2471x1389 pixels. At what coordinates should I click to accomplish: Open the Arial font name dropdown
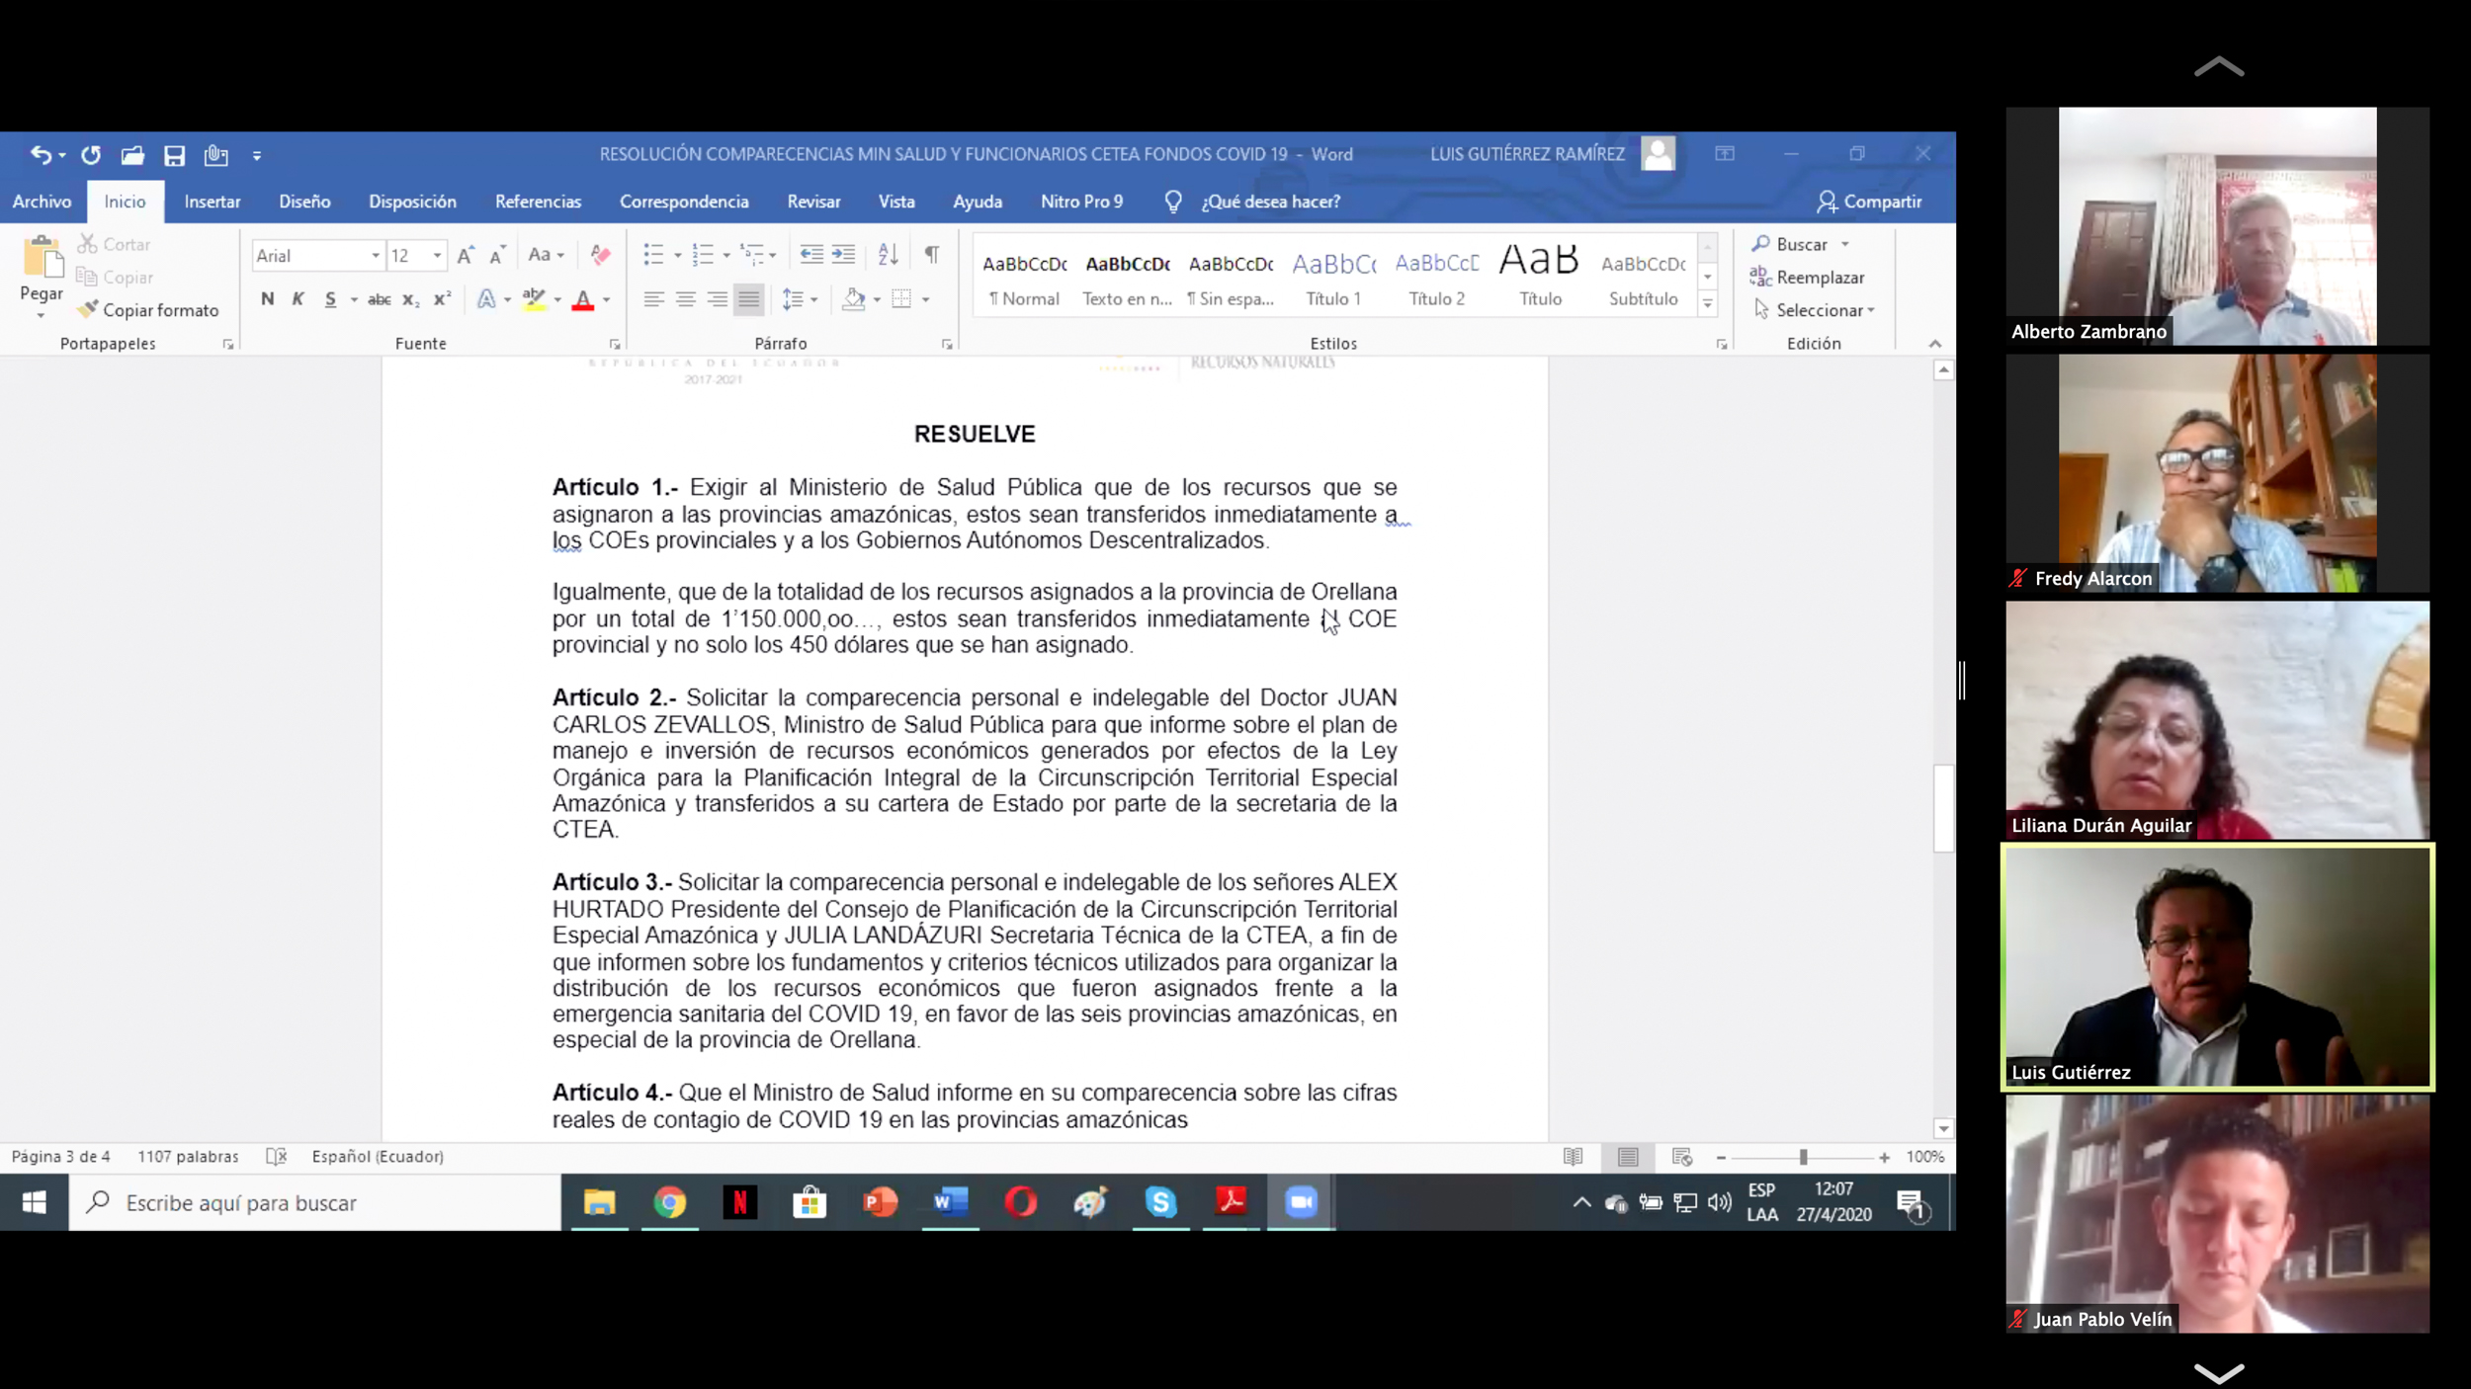[x=375, y=256]
